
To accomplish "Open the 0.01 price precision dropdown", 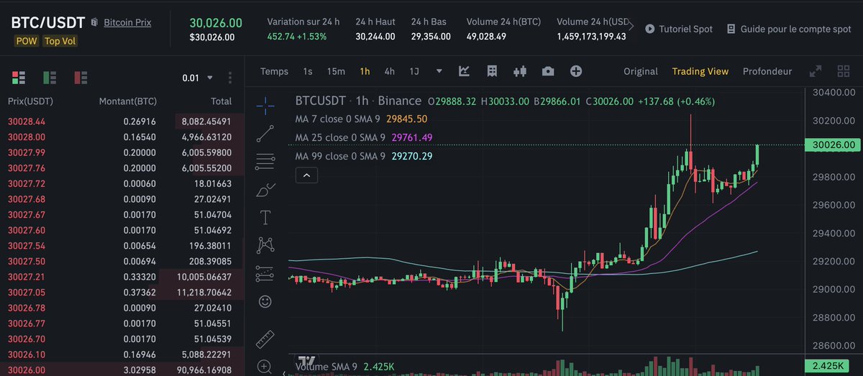I will coord(198,78).
